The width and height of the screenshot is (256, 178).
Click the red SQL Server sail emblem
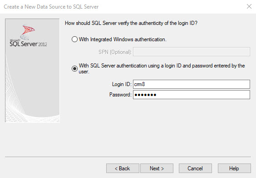pyautogui.click(x=29, y=30)
